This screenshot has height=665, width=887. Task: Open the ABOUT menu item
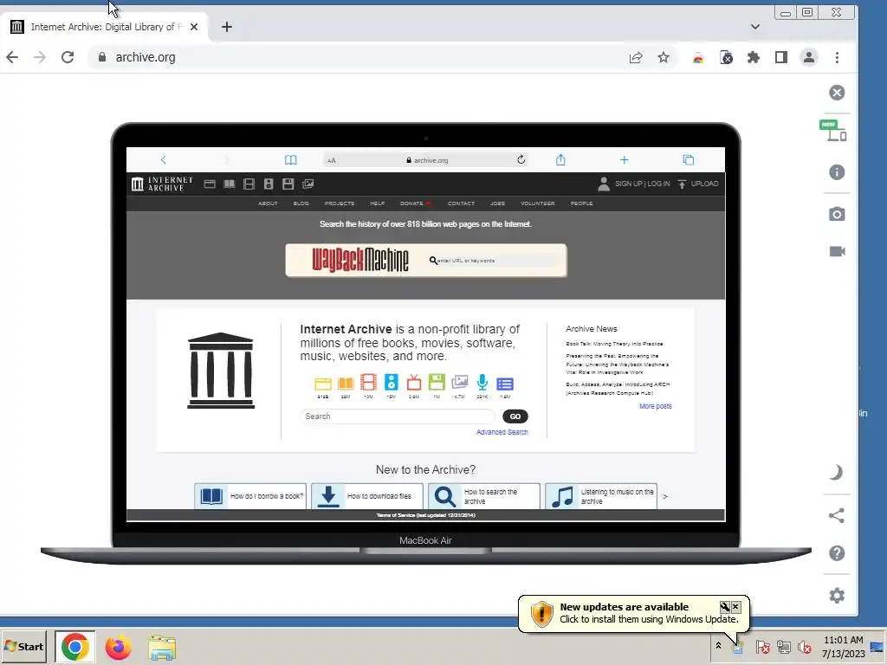pyautogui.click(x=268, y=203)
